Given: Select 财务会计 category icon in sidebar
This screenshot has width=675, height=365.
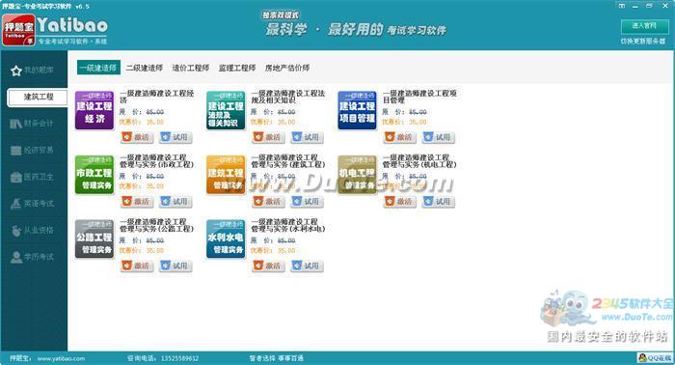Looking at the screenshot, I should (x=16, y=124).
